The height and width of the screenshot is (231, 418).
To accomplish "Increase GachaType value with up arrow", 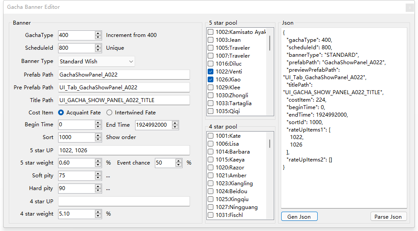I will pos(98,33).
